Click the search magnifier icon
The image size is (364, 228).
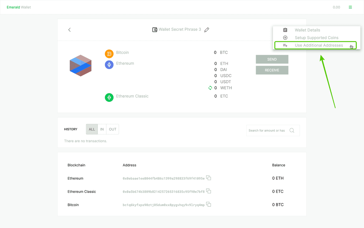pyautogui.click(x=292, y=130)
